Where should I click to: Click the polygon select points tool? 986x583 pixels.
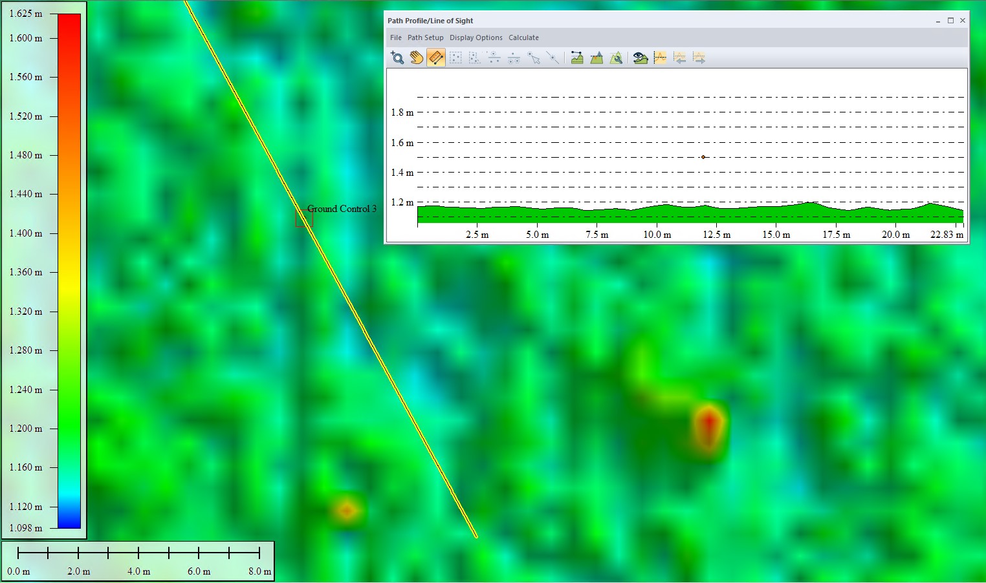pyautogui.click(x=475, y=58)
